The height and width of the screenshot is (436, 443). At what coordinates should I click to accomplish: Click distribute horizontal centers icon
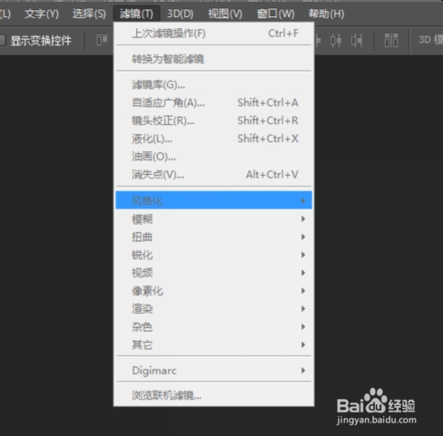[x=336, y=40]
